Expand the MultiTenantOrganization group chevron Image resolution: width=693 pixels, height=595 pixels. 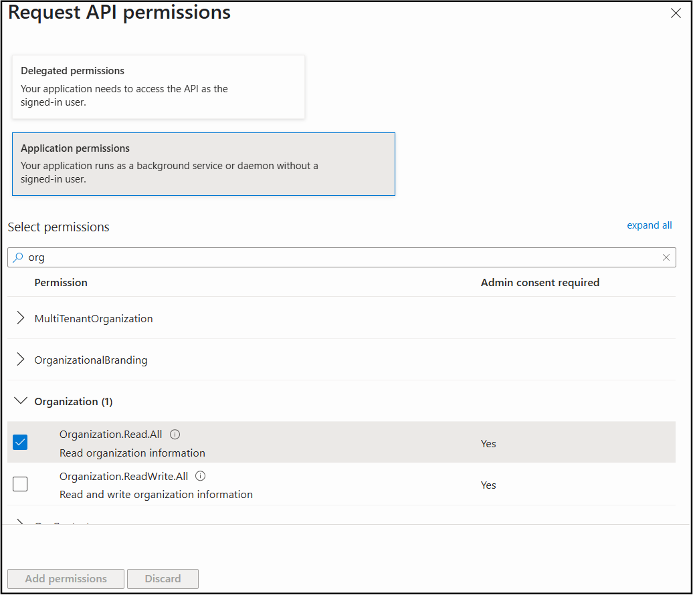pos(20,318)
